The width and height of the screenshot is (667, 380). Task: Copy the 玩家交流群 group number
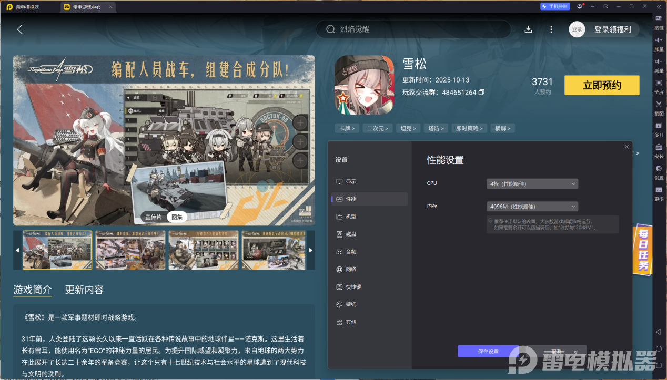click(x=481, y=92)
